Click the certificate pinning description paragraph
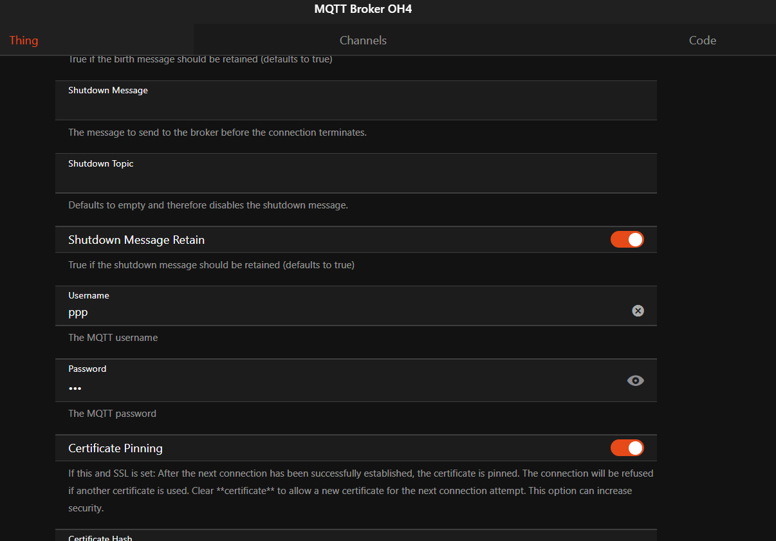Image resolution: width=776 pixels, height=541 pixels. (x=360, y=490)
